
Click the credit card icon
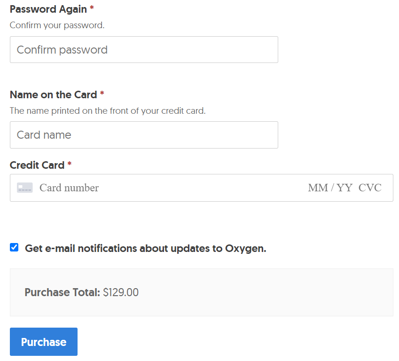tap(25, 188)
